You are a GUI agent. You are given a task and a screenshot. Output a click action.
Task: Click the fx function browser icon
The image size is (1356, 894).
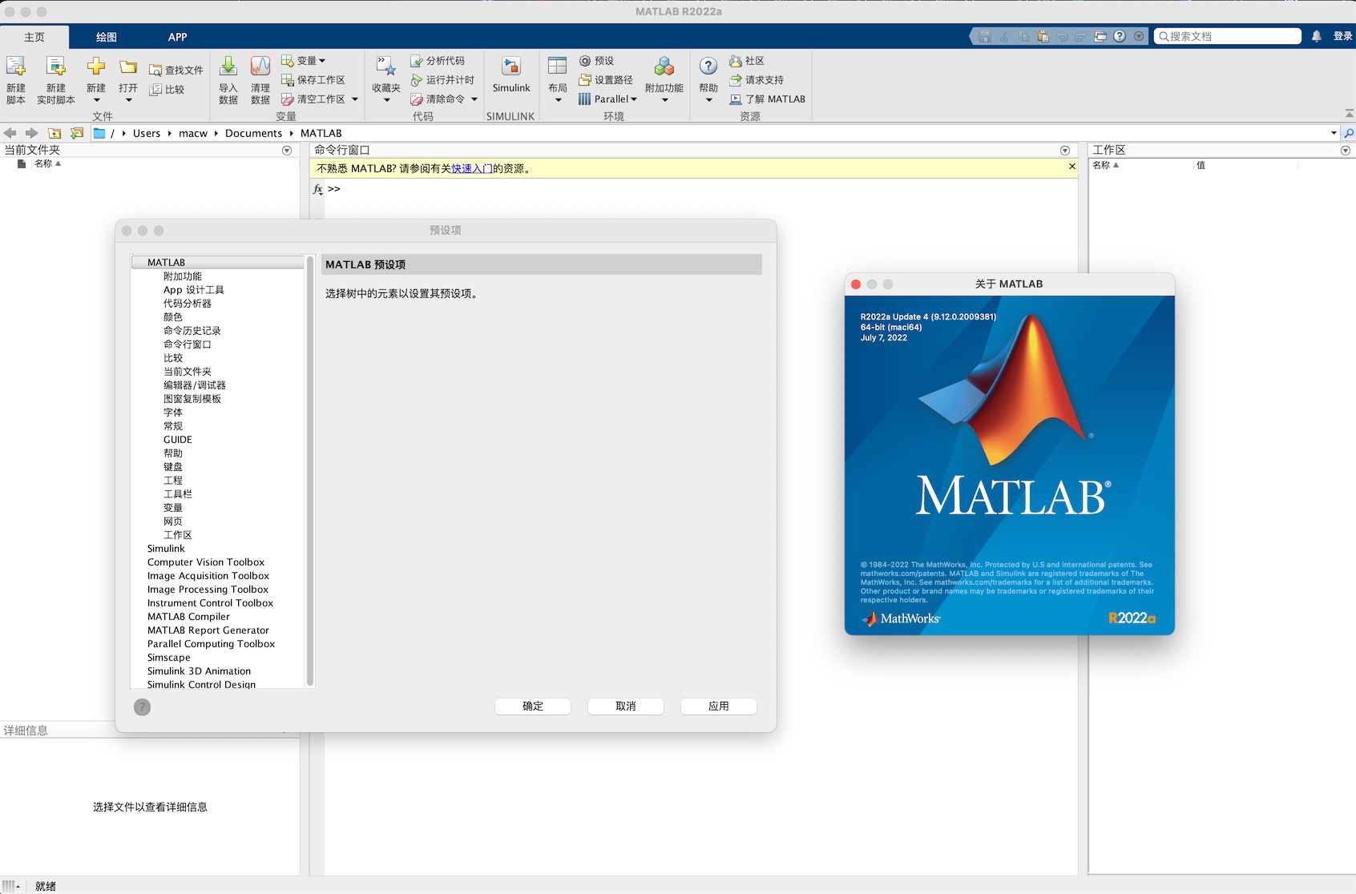click(317, 189)
